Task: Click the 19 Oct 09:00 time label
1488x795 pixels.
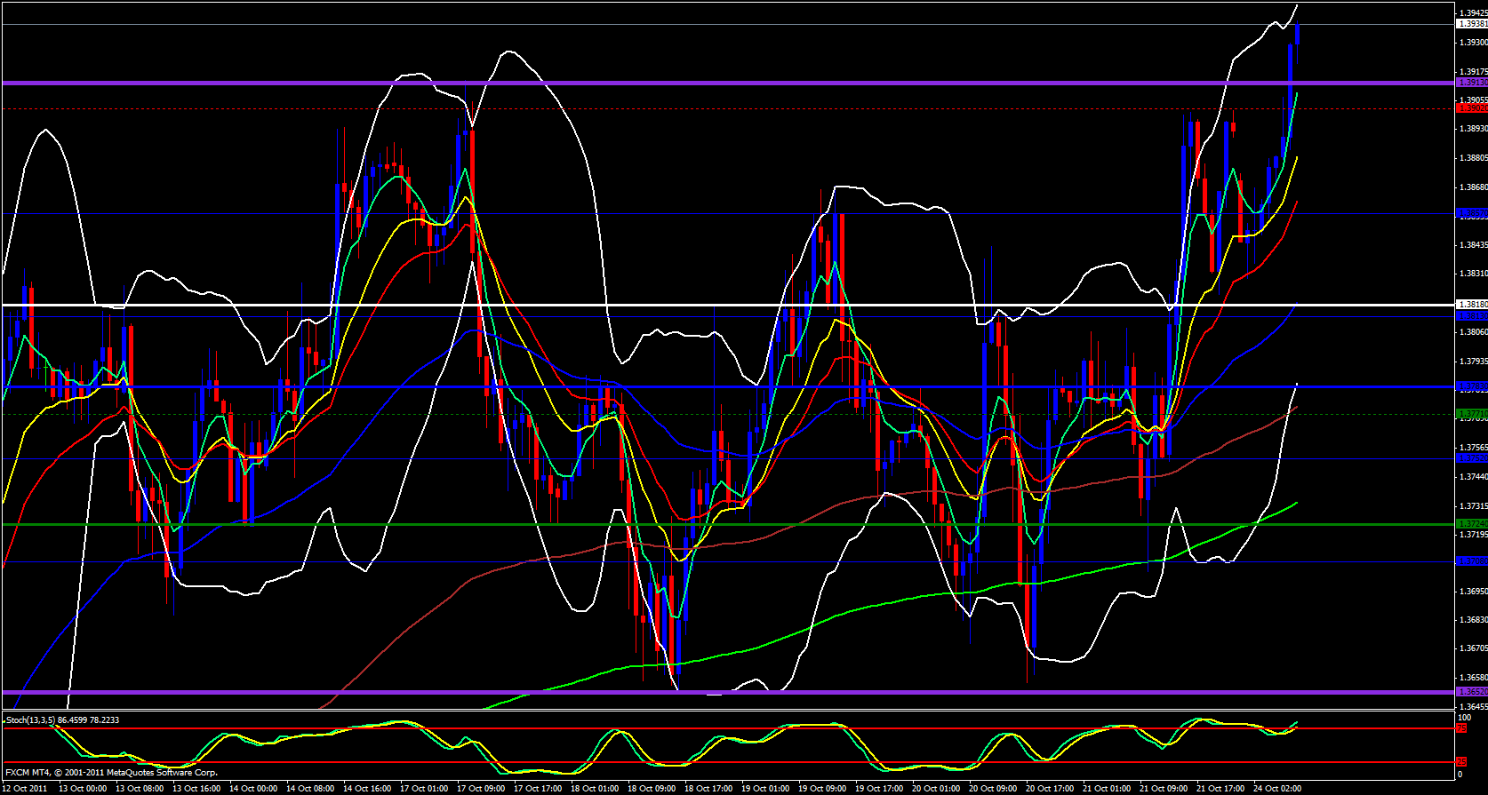Action: [x=822, y=789]
